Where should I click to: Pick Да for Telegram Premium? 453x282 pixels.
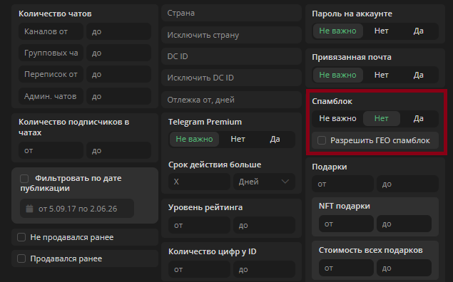pyautogui.click(x=275, y=140)
